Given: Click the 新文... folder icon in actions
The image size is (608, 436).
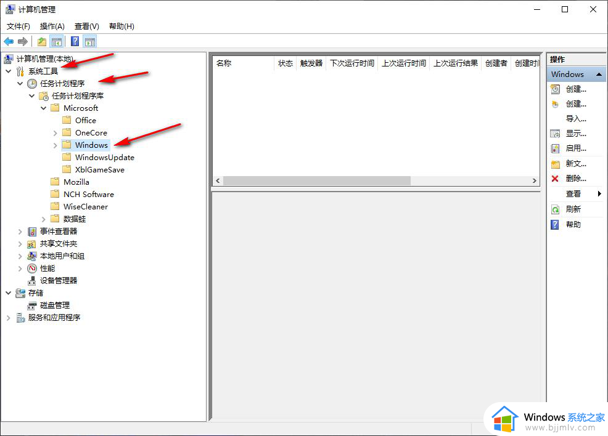Looking at the screenshot, I should [555, 164].
